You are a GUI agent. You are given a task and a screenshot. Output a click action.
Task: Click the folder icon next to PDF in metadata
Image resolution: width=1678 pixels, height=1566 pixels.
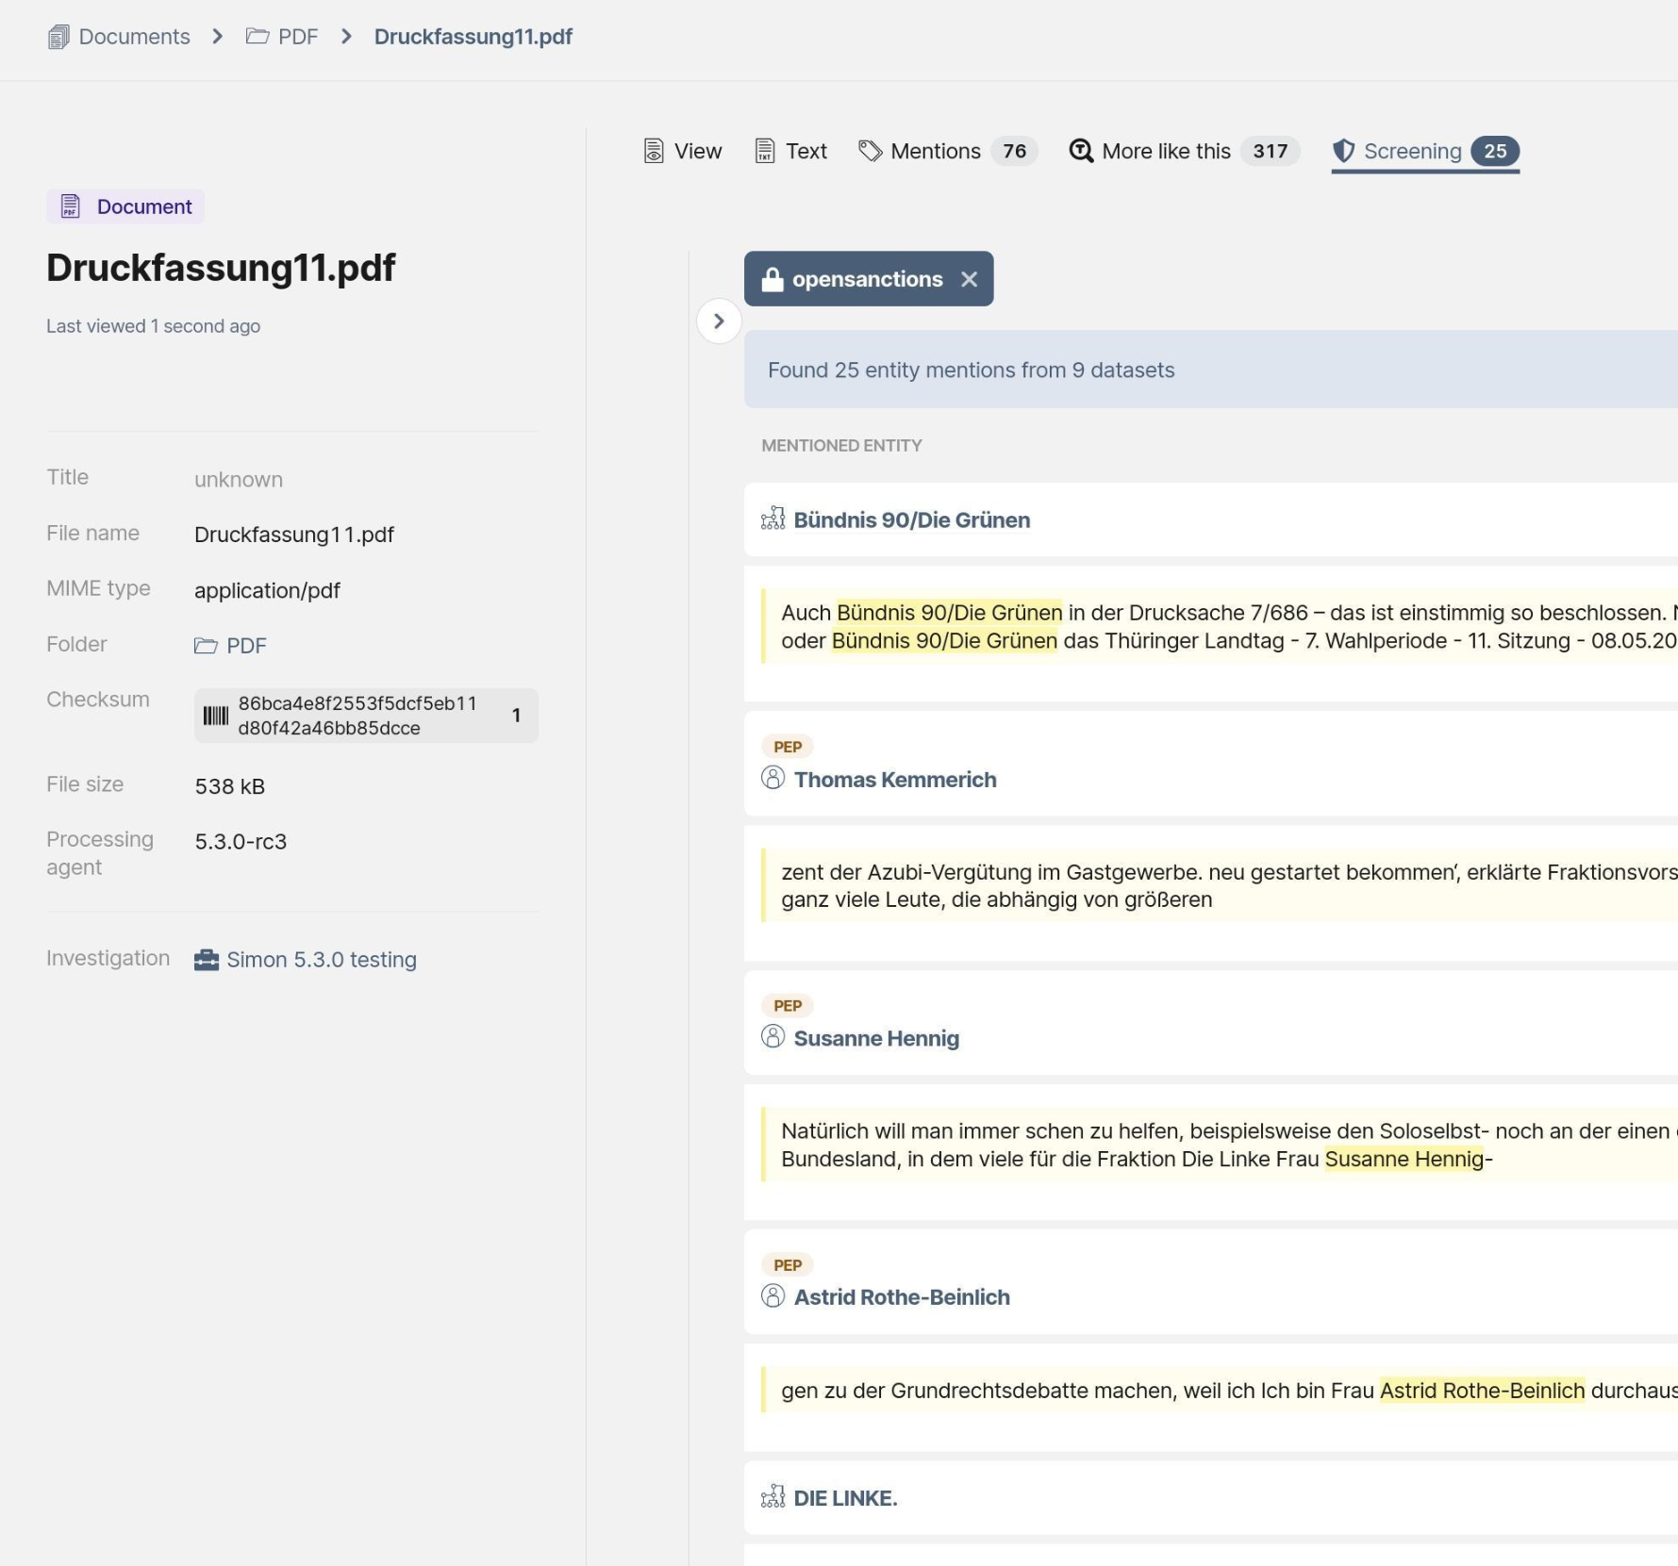206,646
